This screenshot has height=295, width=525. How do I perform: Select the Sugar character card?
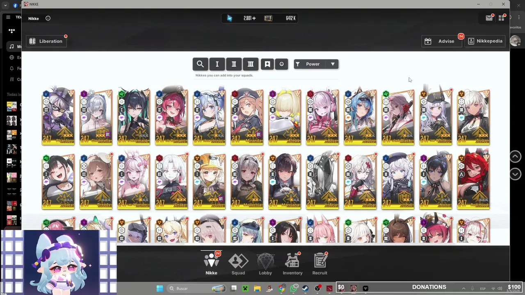point(473,117)
